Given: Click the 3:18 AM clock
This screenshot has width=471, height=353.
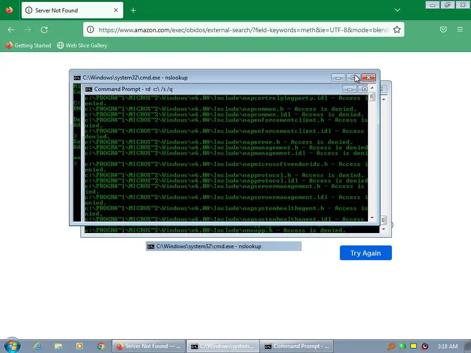Looking at the screenshot, I should click(448, 346).
